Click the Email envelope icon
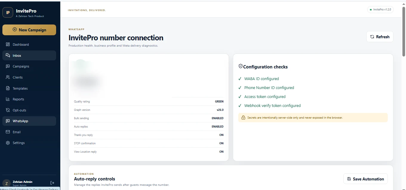Image resolution: width=406 pixels, height=190 pixels. coord(8,132)
